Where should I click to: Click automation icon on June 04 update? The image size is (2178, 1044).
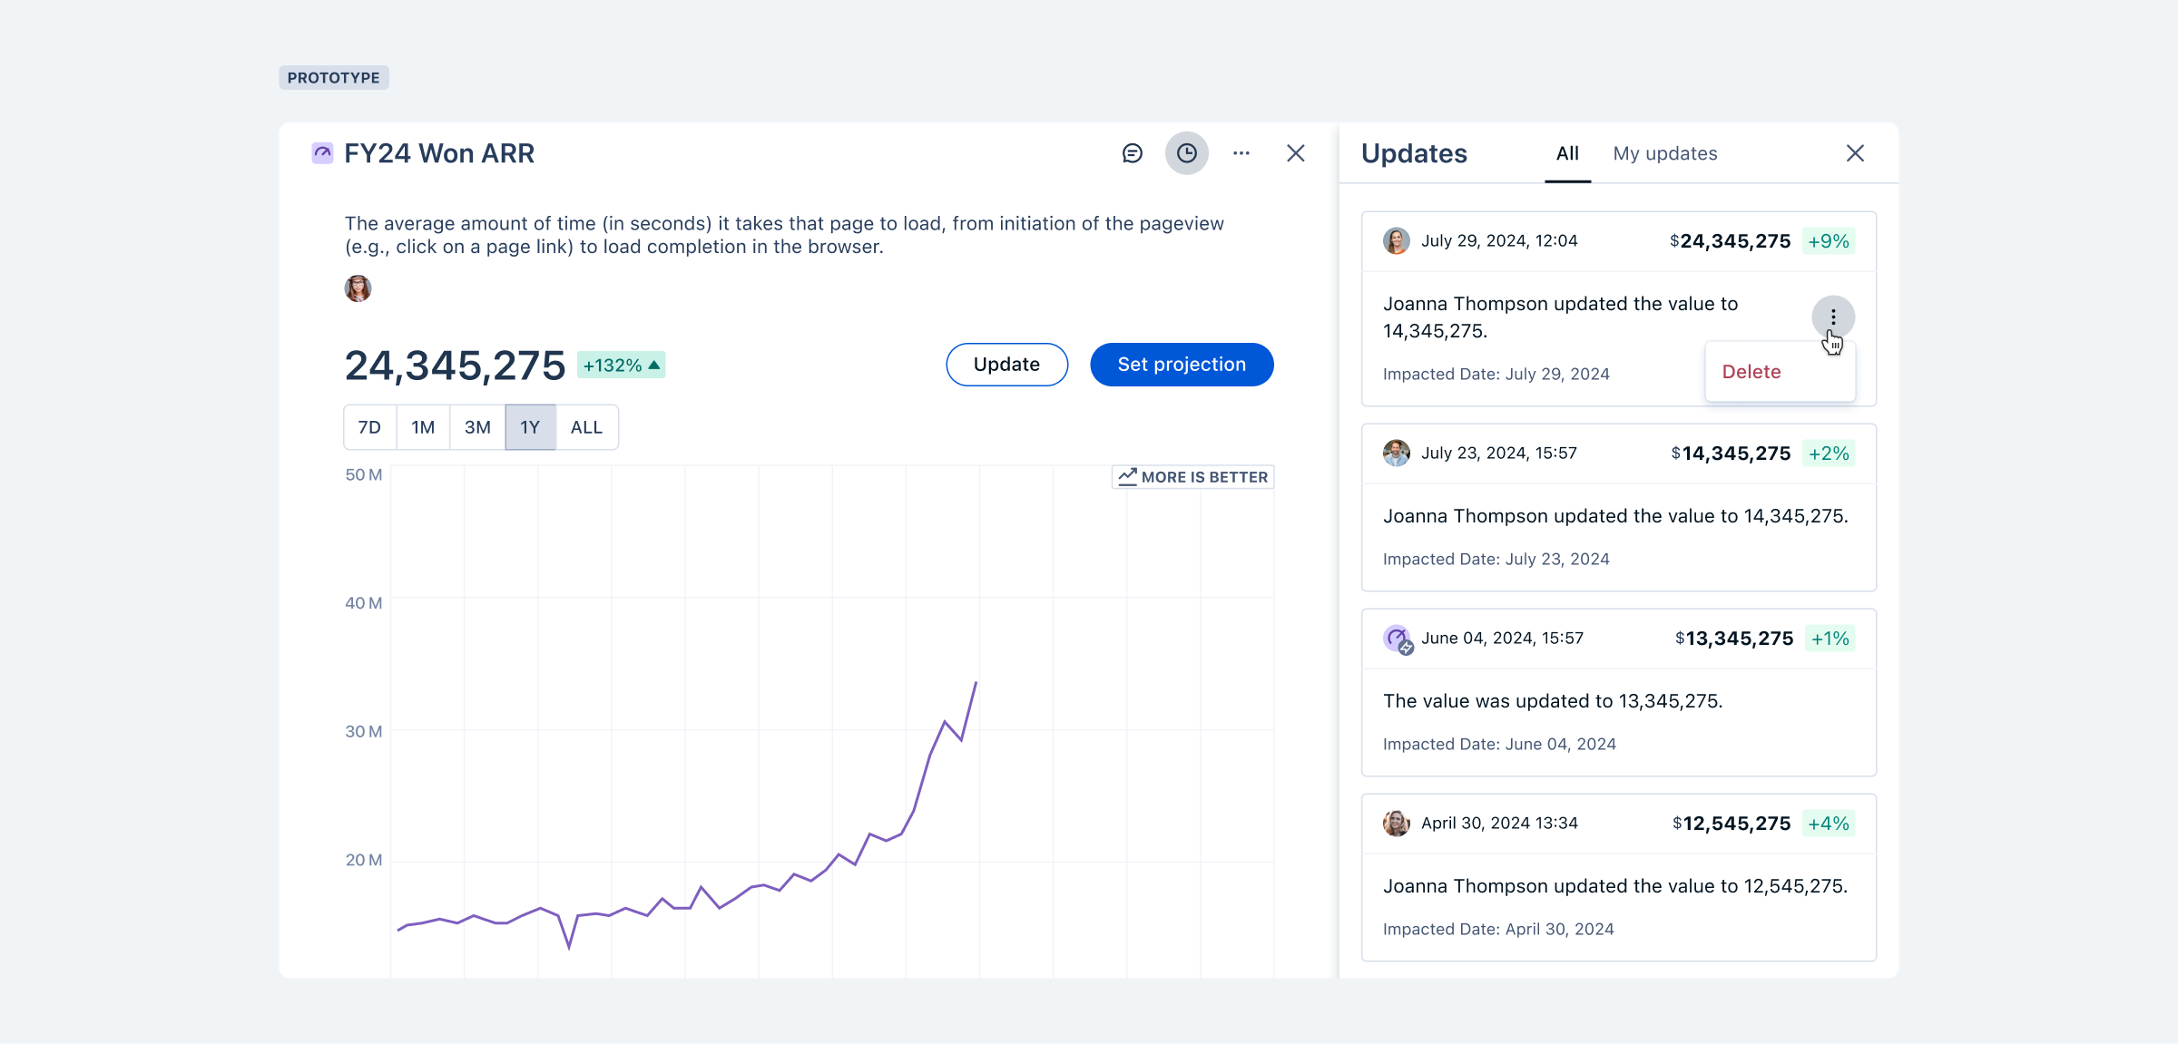pos(1398,639)
